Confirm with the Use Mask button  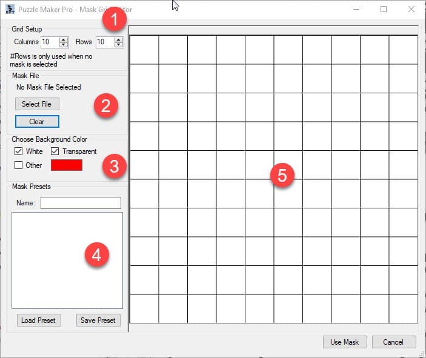click(344, 342)
